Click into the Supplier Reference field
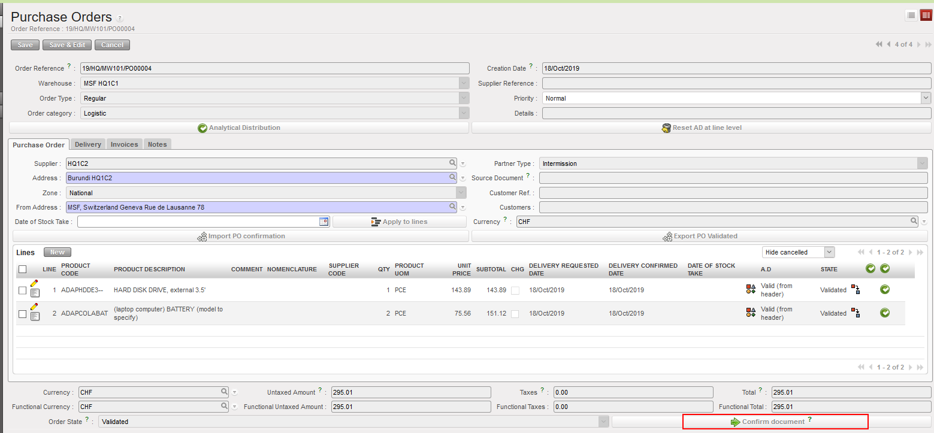The height and width of the screenshot is (433, 934). click(x=736, y=83)
